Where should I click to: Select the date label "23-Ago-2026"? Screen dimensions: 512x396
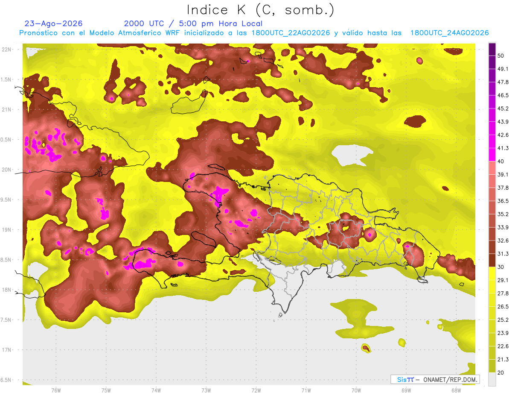[x=54, y=23]
